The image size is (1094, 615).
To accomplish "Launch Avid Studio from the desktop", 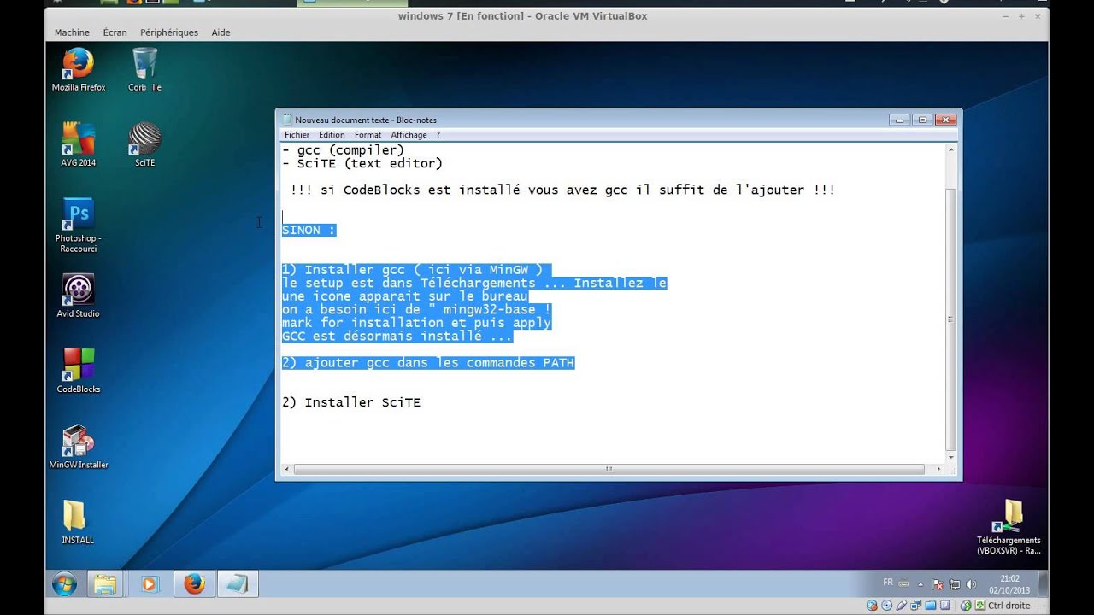I will coord(78,296).
